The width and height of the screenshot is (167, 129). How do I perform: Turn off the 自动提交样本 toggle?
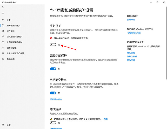coord(53,93)
